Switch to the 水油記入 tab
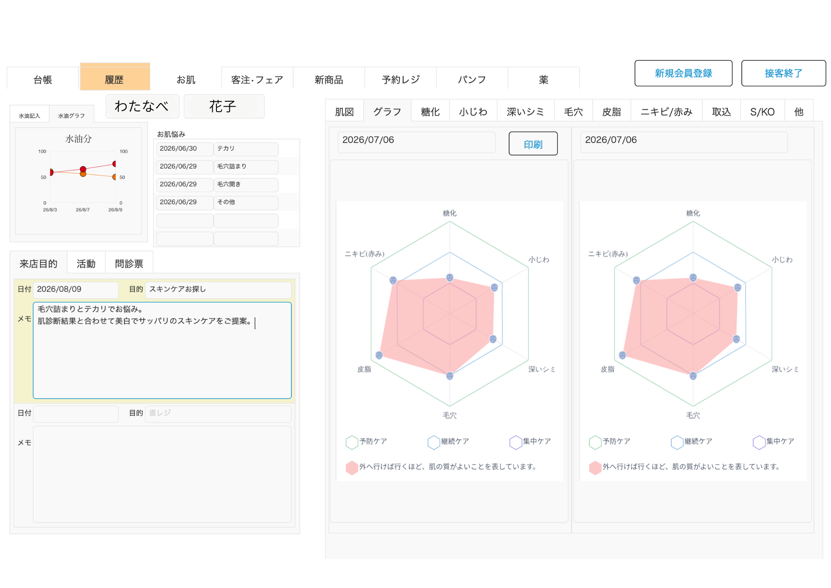 tap(30, 115)
